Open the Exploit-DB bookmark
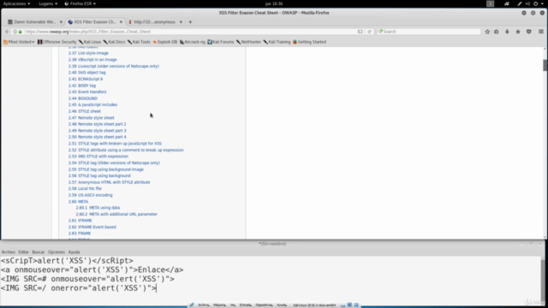This screenshot has width=548, height=308. pos(165,42)
